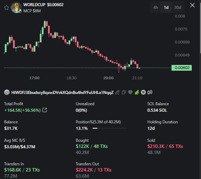
Task: Click Transfers Out $224.2K / 13 TXs
Action: point(94,170)
